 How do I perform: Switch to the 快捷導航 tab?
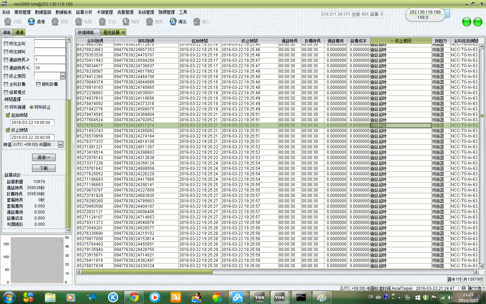tap(86, 32)
